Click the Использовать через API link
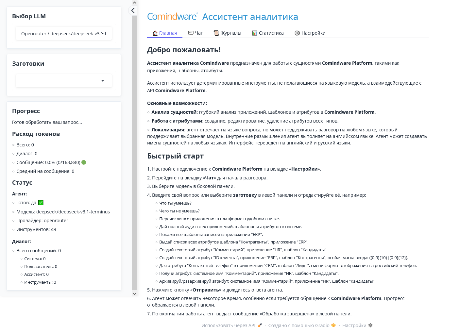This screenshot has height=334, width=460. pyautogui.click(x=229, y=325)
